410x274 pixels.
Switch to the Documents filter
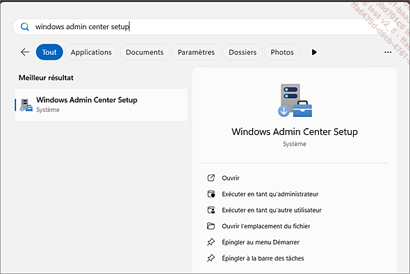pyautogui.click(x=145, y=52)
